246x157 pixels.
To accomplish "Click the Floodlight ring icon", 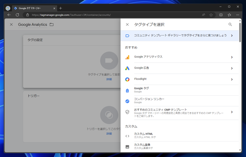I will coord(127,79).
